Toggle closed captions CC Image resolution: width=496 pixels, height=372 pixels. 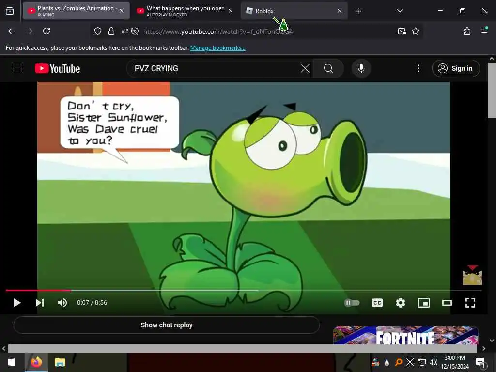377,303
